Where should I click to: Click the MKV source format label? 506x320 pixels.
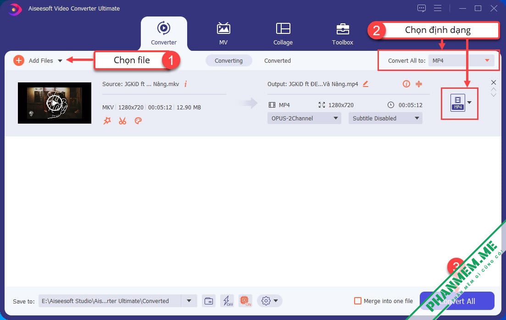coord(108,107)
